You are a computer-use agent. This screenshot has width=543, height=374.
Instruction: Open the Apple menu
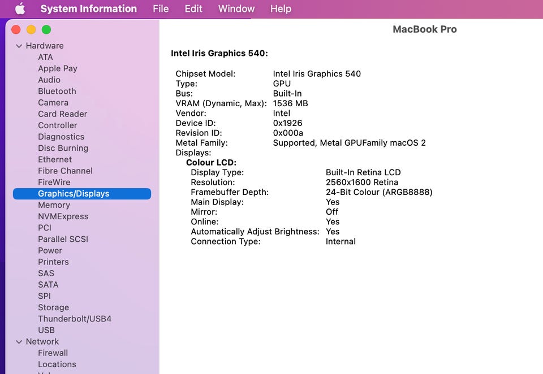tap(20, 8)
